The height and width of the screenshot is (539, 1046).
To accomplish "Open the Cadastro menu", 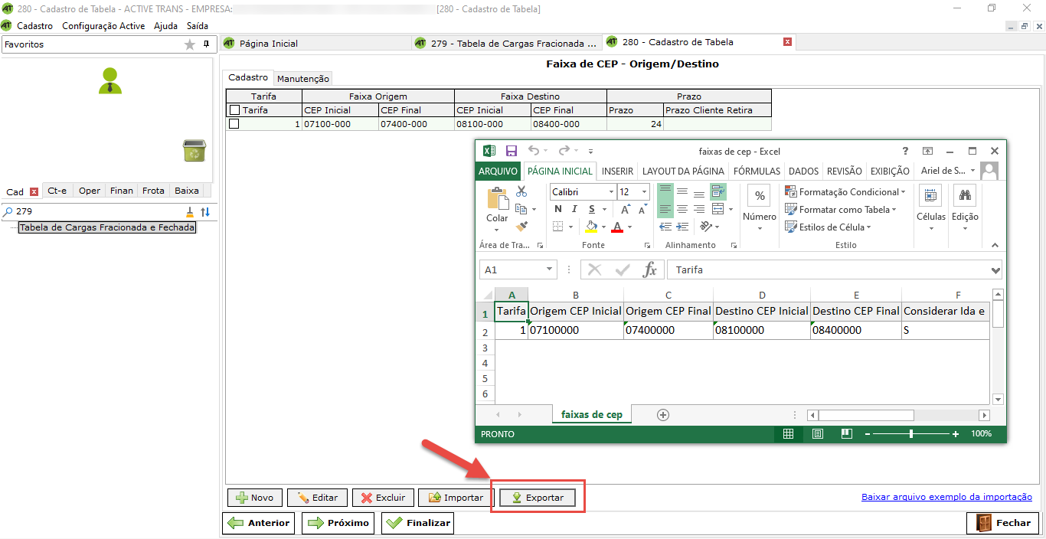I will pos(34,26).
